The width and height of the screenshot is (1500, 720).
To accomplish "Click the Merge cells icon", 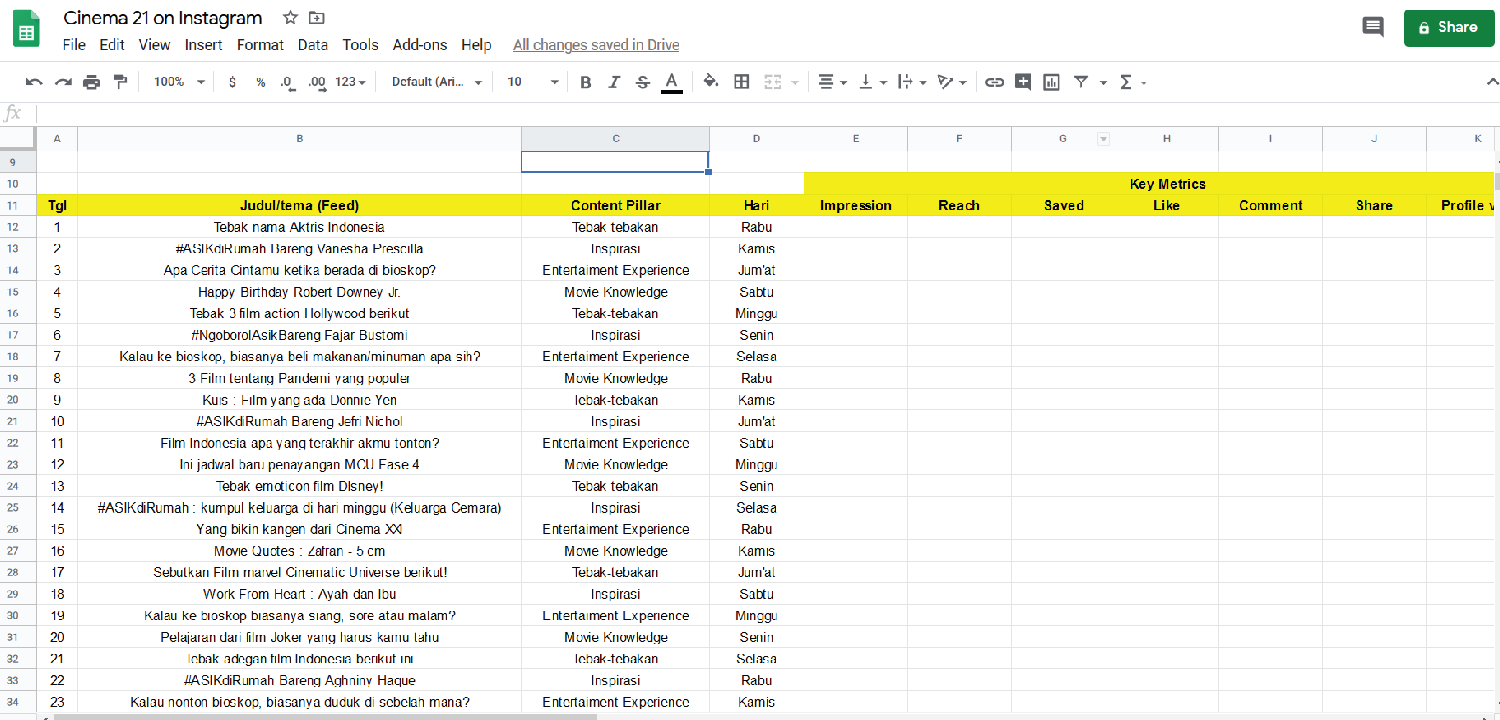I will (x=773, y=82).
